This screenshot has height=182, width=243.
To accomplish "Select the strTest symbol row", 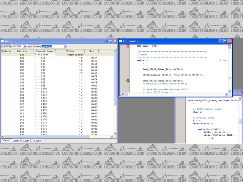I will click(x=57, y=55).
